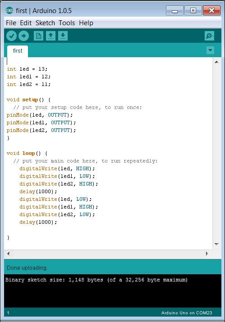
Task: Select the 'first' sketch tab
Action: coord(18,51)
